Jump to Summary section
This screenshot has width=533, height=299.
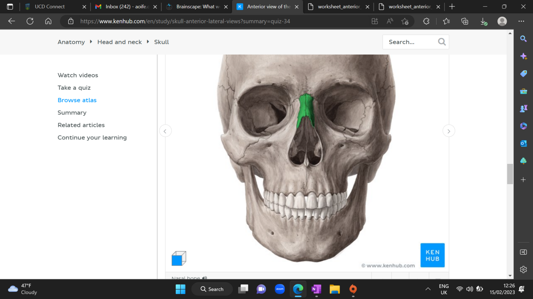[72, 112]
